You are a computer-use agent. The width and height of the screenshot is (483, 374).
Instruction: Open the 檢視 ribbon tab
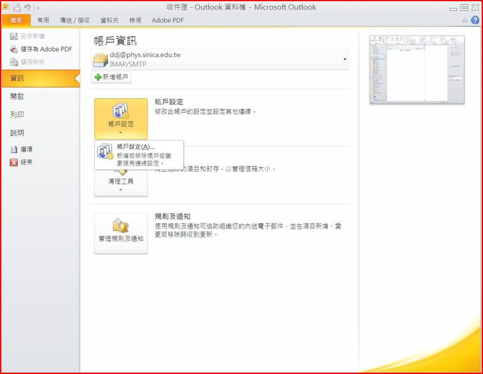pyautogui.click(x=135, y=20)
